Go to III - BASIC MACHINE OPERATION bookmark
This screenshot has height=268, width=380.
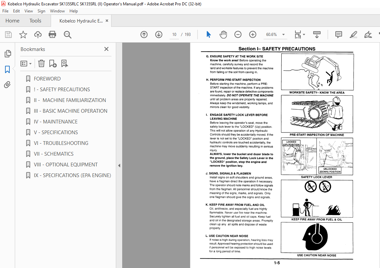pyautogui.click(x=70, y=111)
